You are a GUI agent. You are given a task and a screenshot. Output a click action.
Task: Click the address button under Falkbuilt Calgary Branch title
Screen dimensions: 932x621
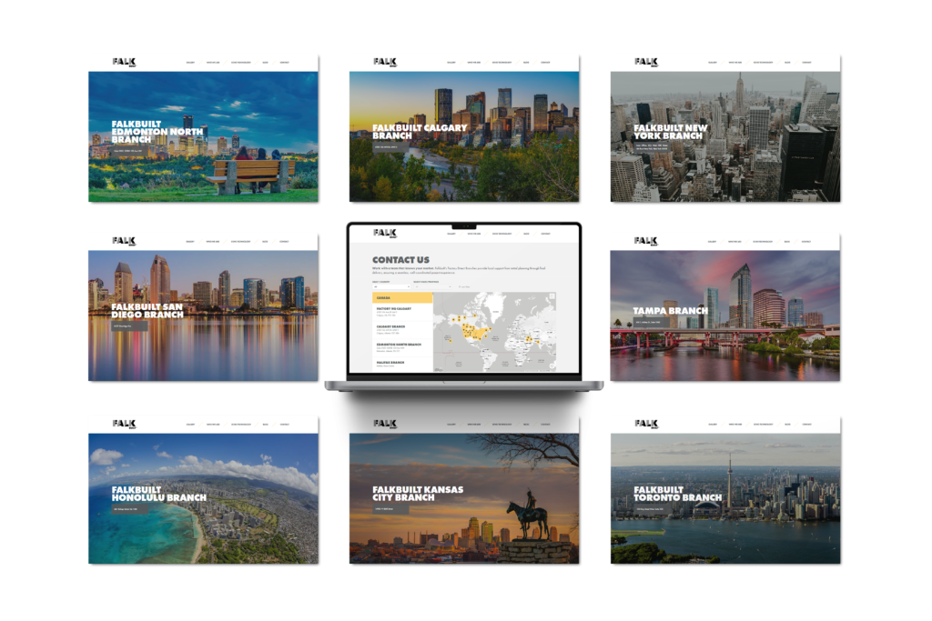[x=390, y=147]
